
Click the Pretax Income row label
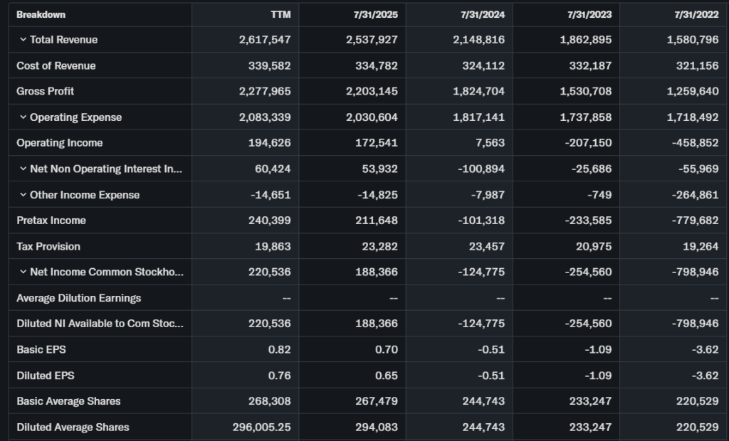tap(51, 220)
